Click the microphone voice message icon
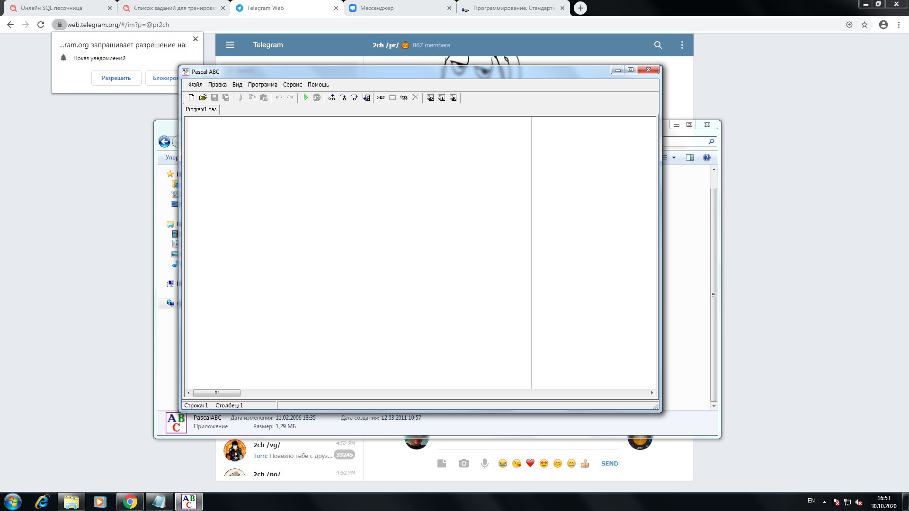This screenshot has height=511, width=909. click(x=484, y=463)
